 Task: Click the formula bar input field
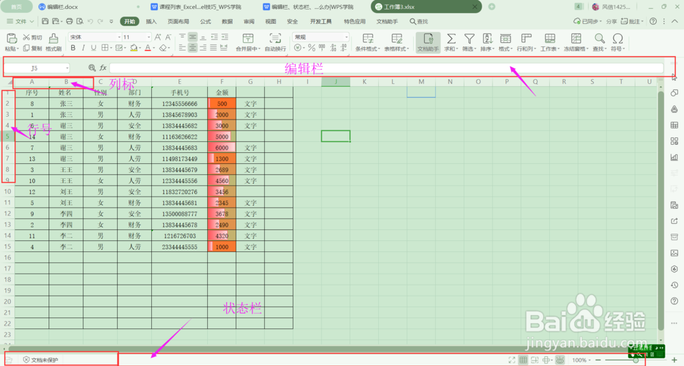386,68
